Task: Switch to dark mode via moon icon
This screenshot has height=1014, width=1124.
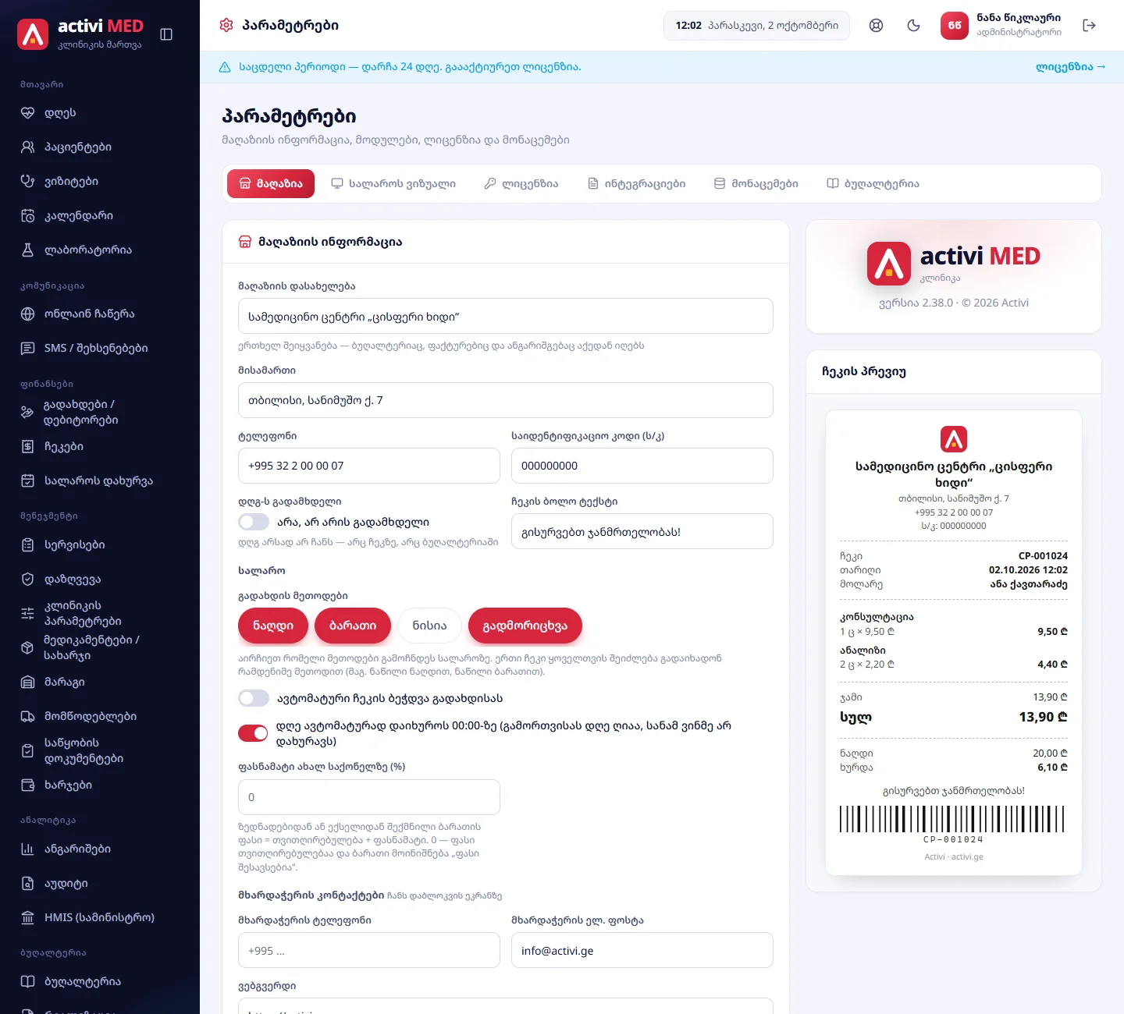Action: [913, 26]
